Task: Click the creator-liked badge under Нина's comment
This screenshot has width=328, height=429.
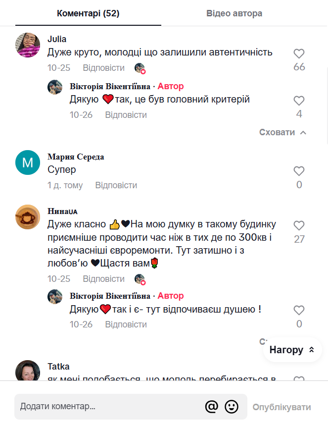Action: click(x=141, y=279)
